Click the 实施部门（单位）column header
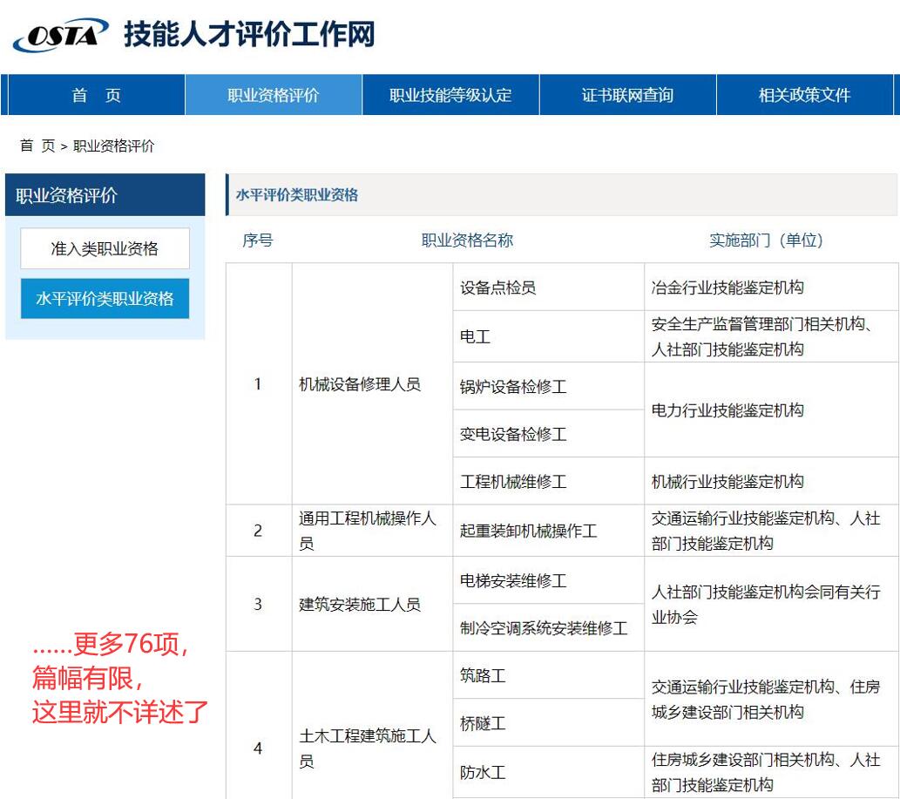This screenshot has width=900, height=799. pyautogui.click(x=768, y=240)
